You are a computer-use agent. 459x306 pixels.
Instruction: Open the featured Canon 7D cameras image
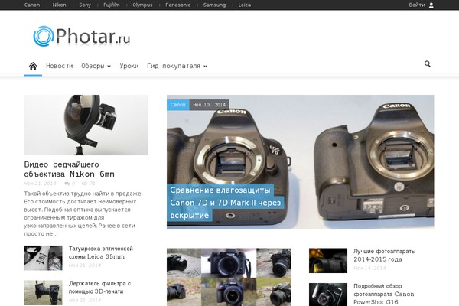[301, 162]
